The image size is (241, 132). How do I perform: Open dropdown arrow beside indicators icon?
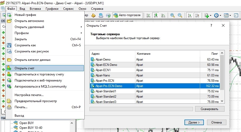210,15
